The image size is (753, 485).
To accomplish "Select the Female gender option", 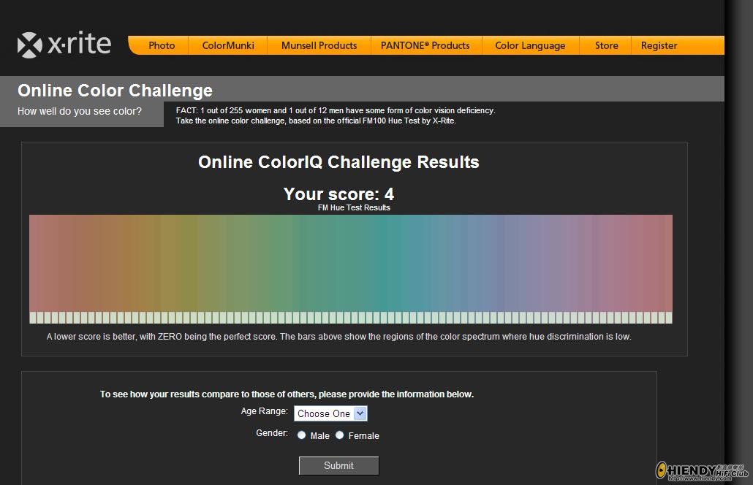I will pyautogui.click(x=339, y=435).
